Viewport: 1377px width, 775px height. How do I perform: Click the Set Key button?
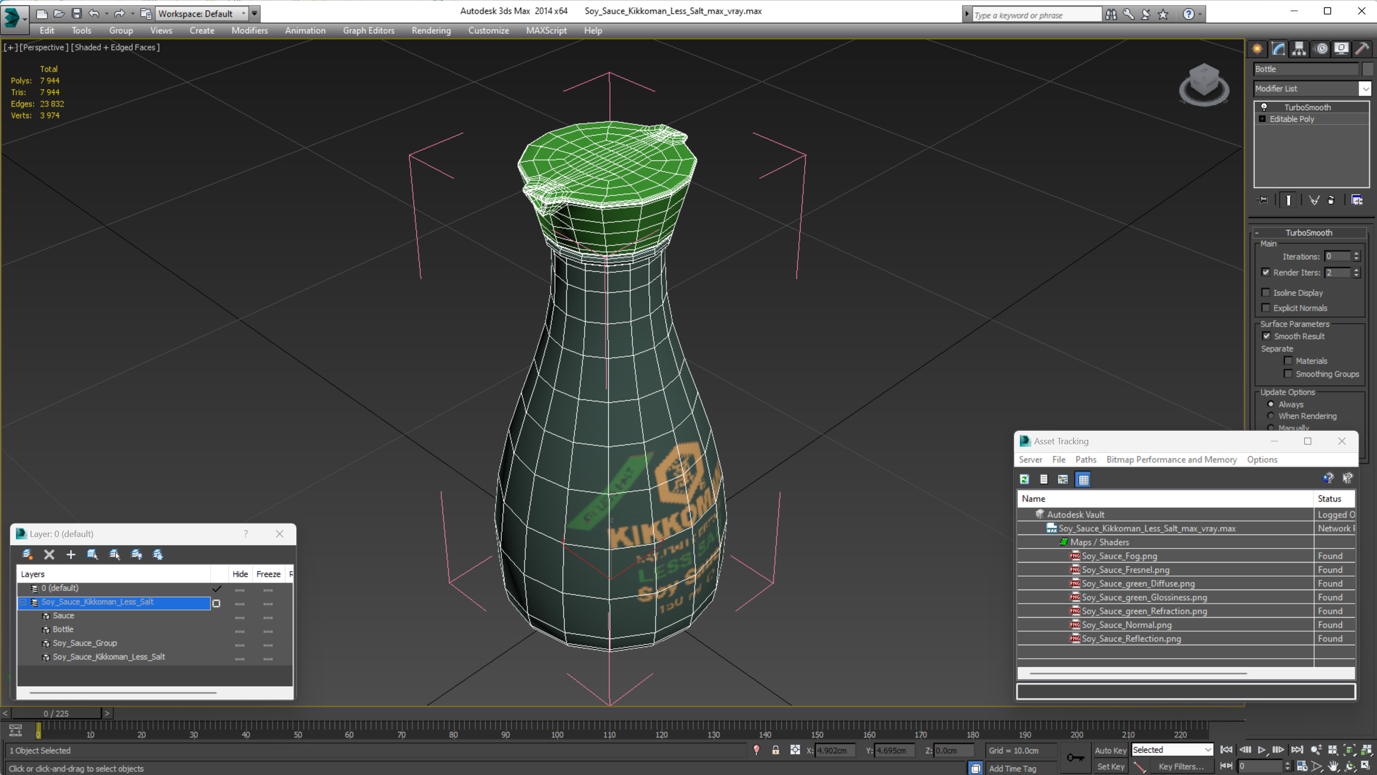tap(1111, 766)
